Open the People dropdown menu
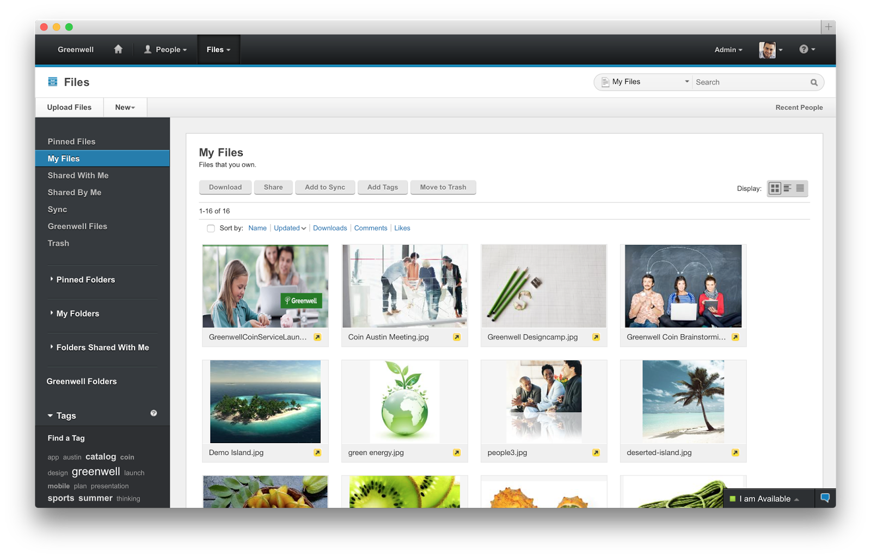Image resolution: width=871 pixels, height=558 pixels. 165,50
